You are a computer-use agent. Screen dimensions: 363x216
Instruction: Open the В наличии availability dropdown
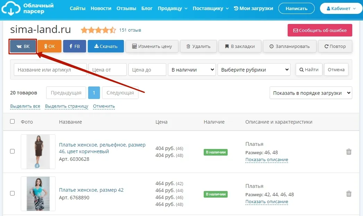[192, 69]
